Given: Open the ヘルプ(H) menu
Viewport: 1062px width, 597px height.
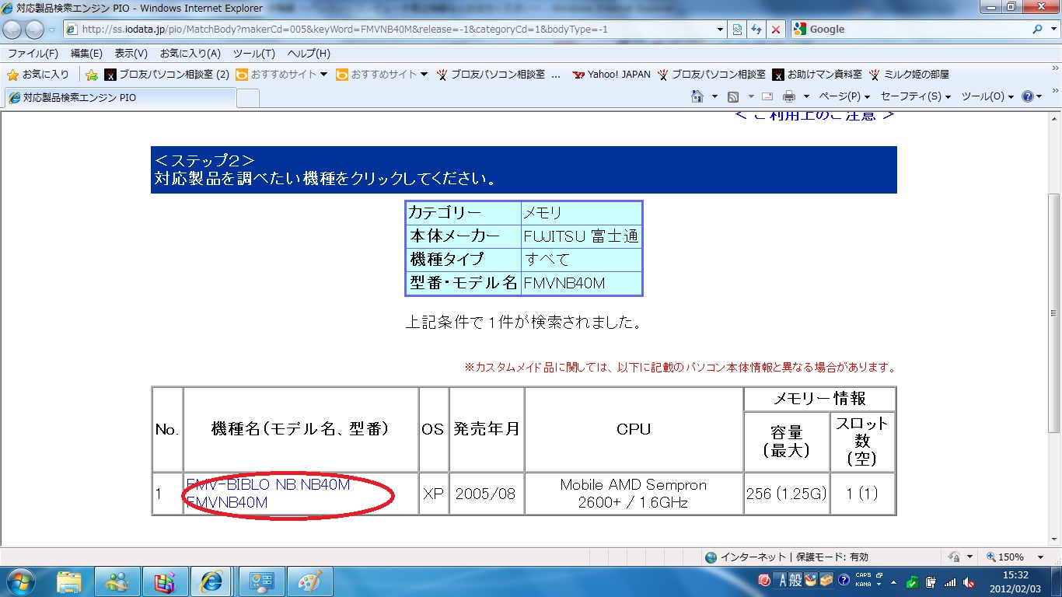Looking at the screenshot, I should 309,54.
